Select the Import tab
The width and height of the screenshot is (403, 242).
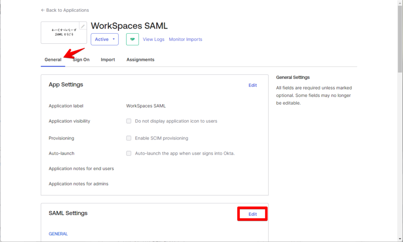[107, 59]
